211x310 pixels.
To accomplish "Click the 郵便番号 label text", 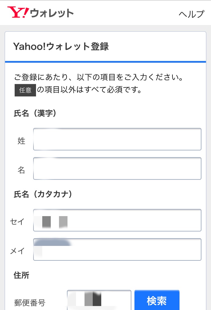I will coord(30,303).
